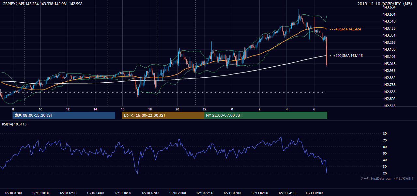Click price axis value 143.185
417x196 pixels.
pyautogui.click(x=389, y=50)
